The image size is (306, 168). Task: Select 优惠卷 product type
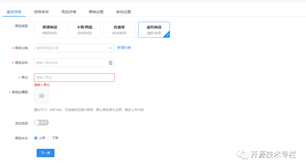[x=119, y=29]
